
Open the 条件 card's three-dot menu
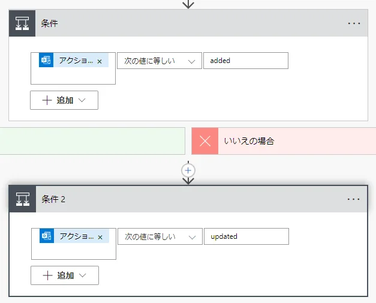click(354, 23)
